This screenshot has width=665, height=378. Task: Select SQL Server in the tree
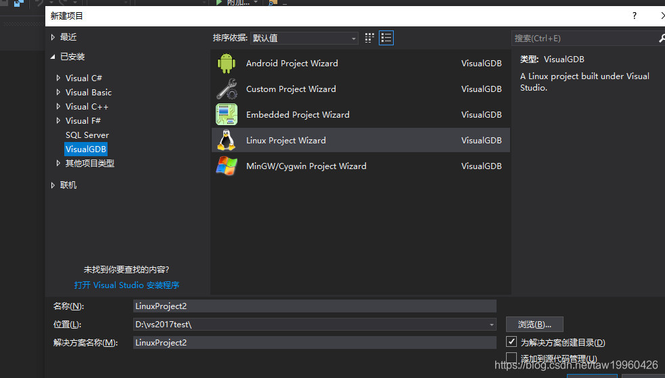click(x=87, y=135)
